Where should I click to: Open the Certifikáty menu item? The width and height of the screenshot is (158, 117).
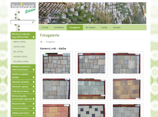[59, 27]
